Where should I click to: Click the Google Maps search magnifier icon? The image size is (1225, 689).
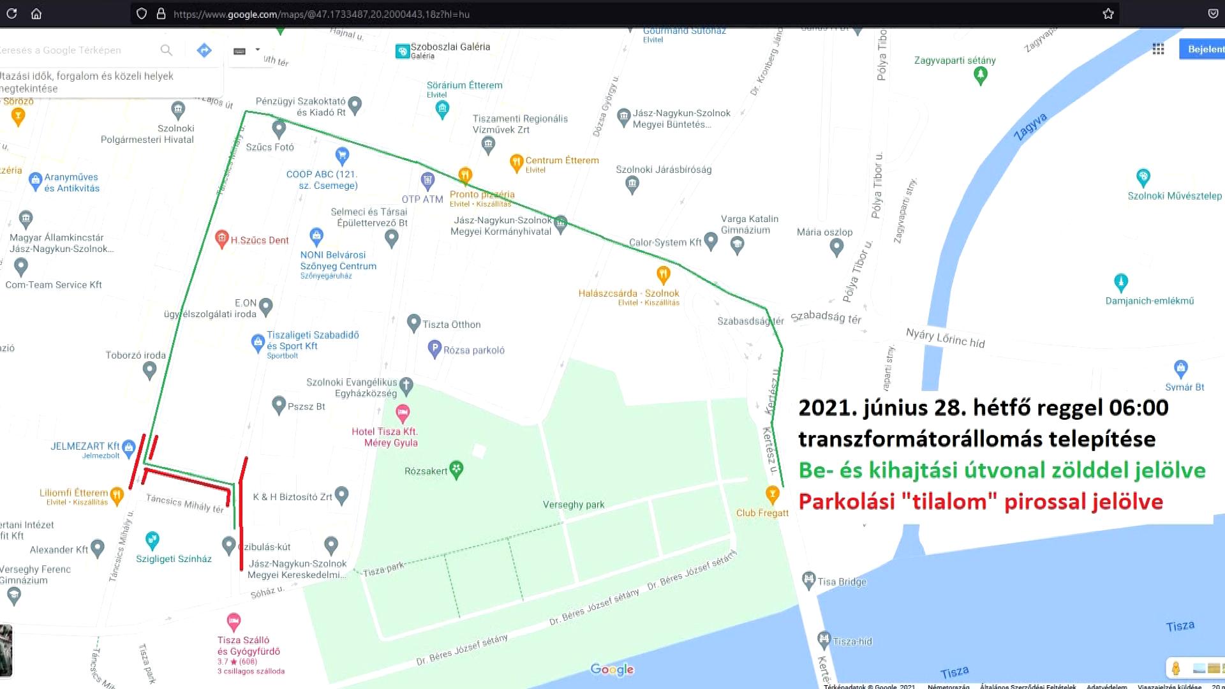click(x=166, y=50)
